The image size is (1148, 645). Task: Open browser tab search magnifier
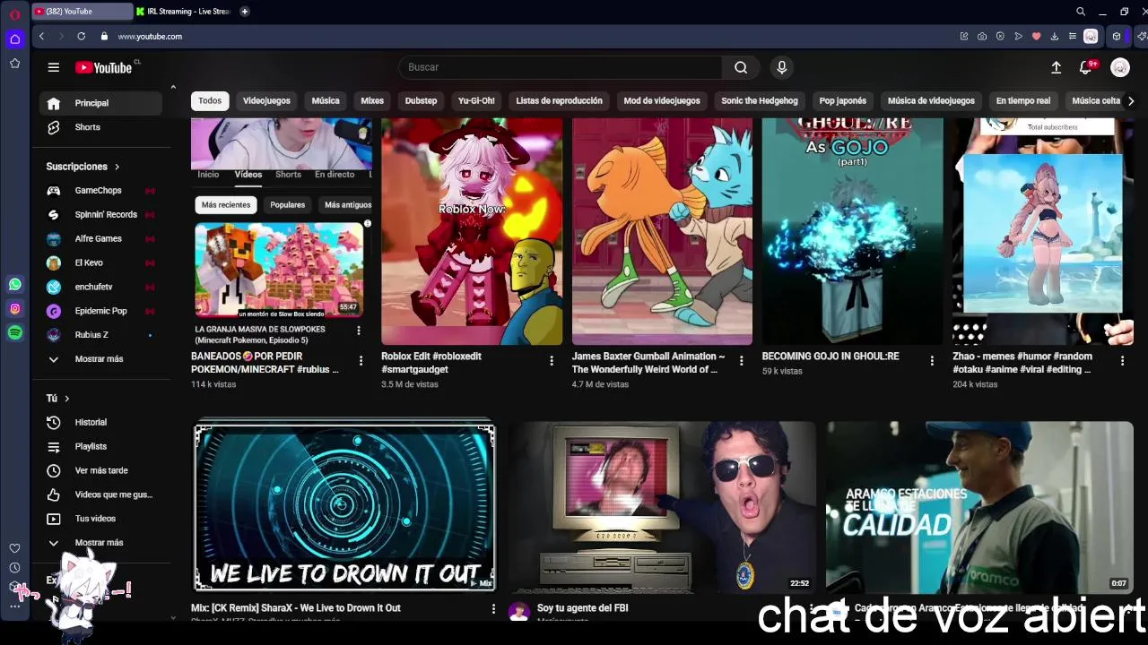click(1081, 12)
